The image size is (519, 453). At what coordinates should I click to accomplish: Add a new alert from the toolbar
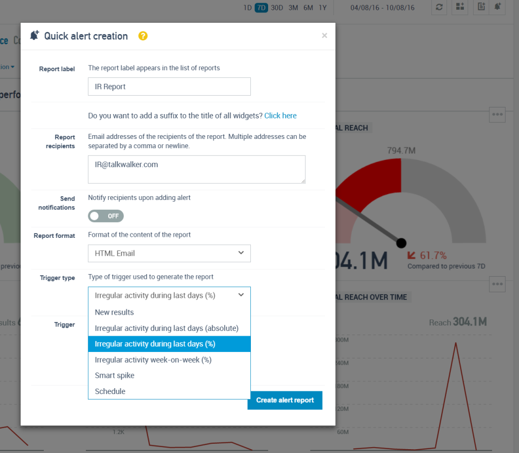click(498, 8)
